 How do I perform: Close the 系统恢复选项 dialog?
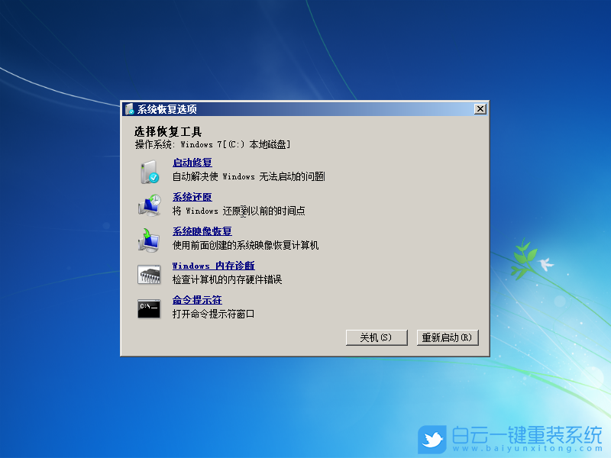(480, 108)
